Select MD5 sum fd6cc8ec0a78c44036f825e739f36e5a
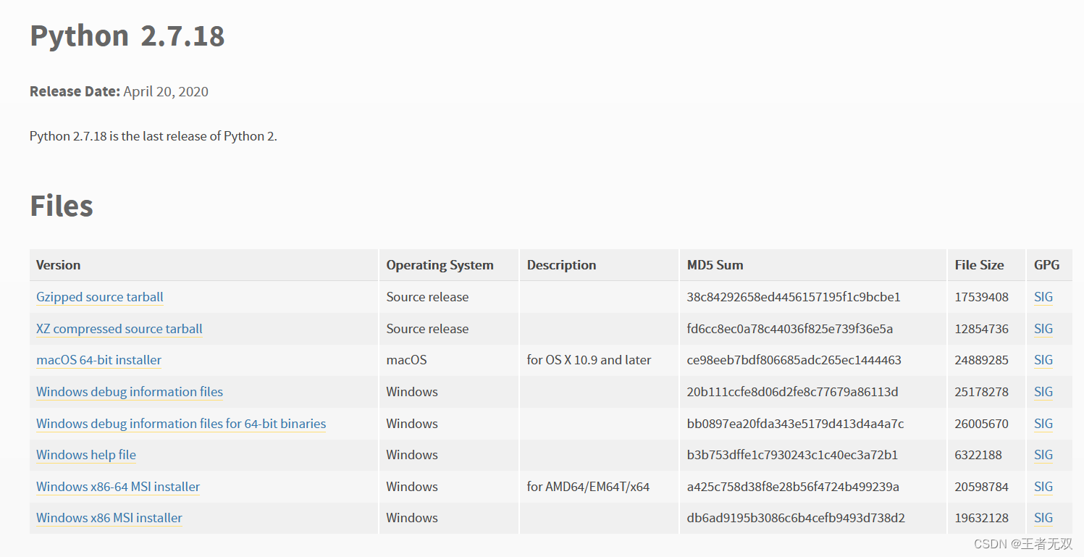This screenshot has height=557, width=1084. tap(790, 329)
